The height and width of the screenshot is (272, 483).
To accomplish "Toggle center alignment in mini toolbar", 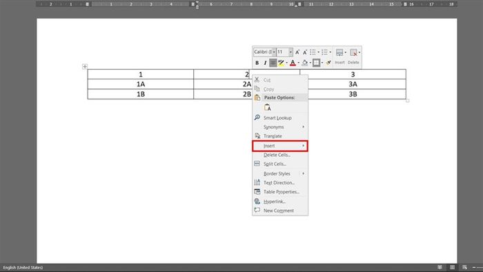I will point(273,63).
